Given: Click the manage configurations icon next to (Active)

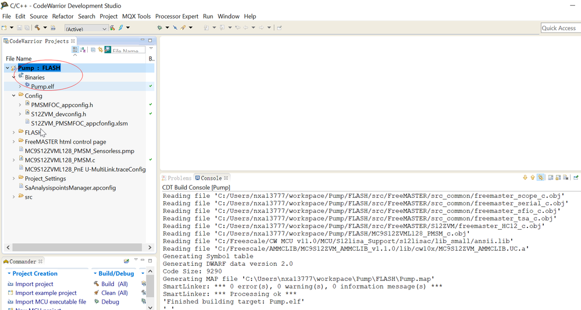Looking at the screenshot, I should (x=112, y=28).
